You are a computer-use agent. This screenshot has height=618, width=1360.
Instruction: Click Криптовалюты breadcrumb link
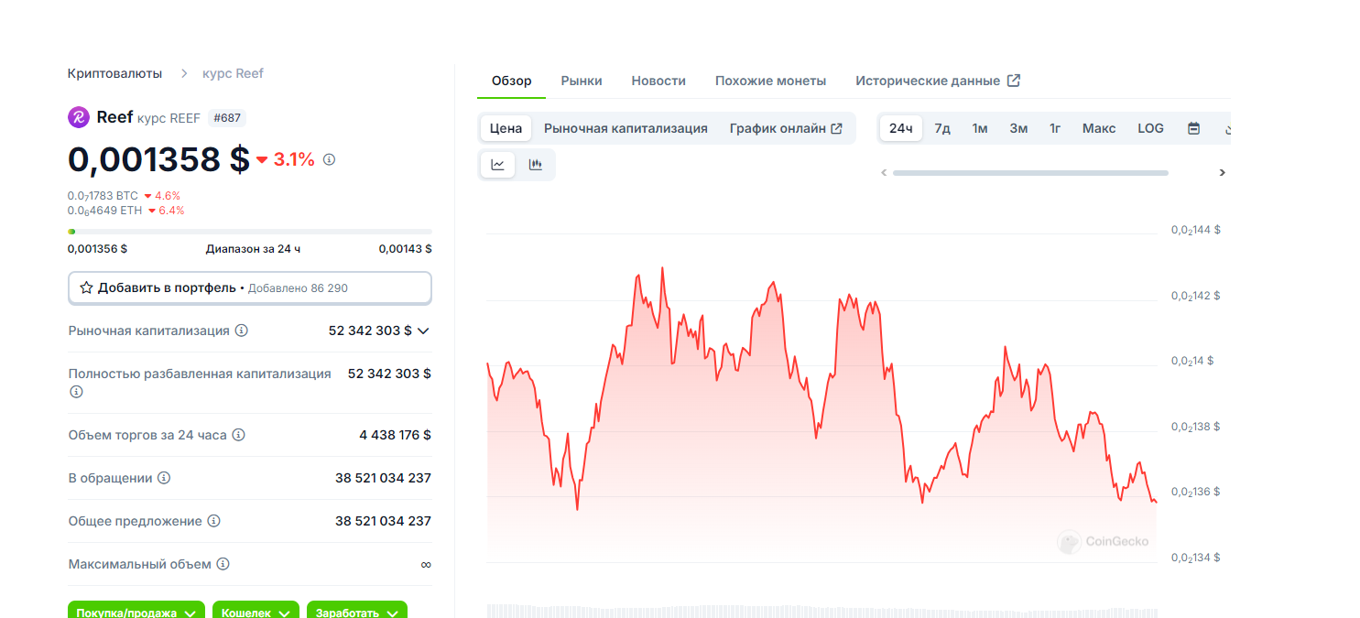[114, 72]
